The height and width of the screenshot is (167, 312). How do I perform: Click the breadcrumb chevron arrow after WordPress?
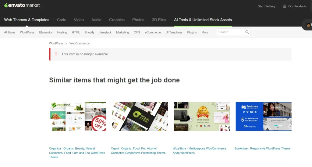[66, 43]
